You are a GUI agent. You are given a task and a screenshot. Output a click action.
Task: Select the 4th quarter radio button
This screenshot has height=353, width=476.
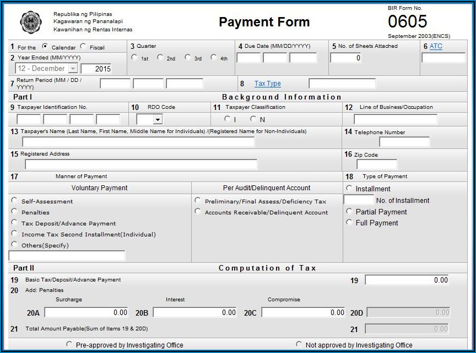pos(214,57)
